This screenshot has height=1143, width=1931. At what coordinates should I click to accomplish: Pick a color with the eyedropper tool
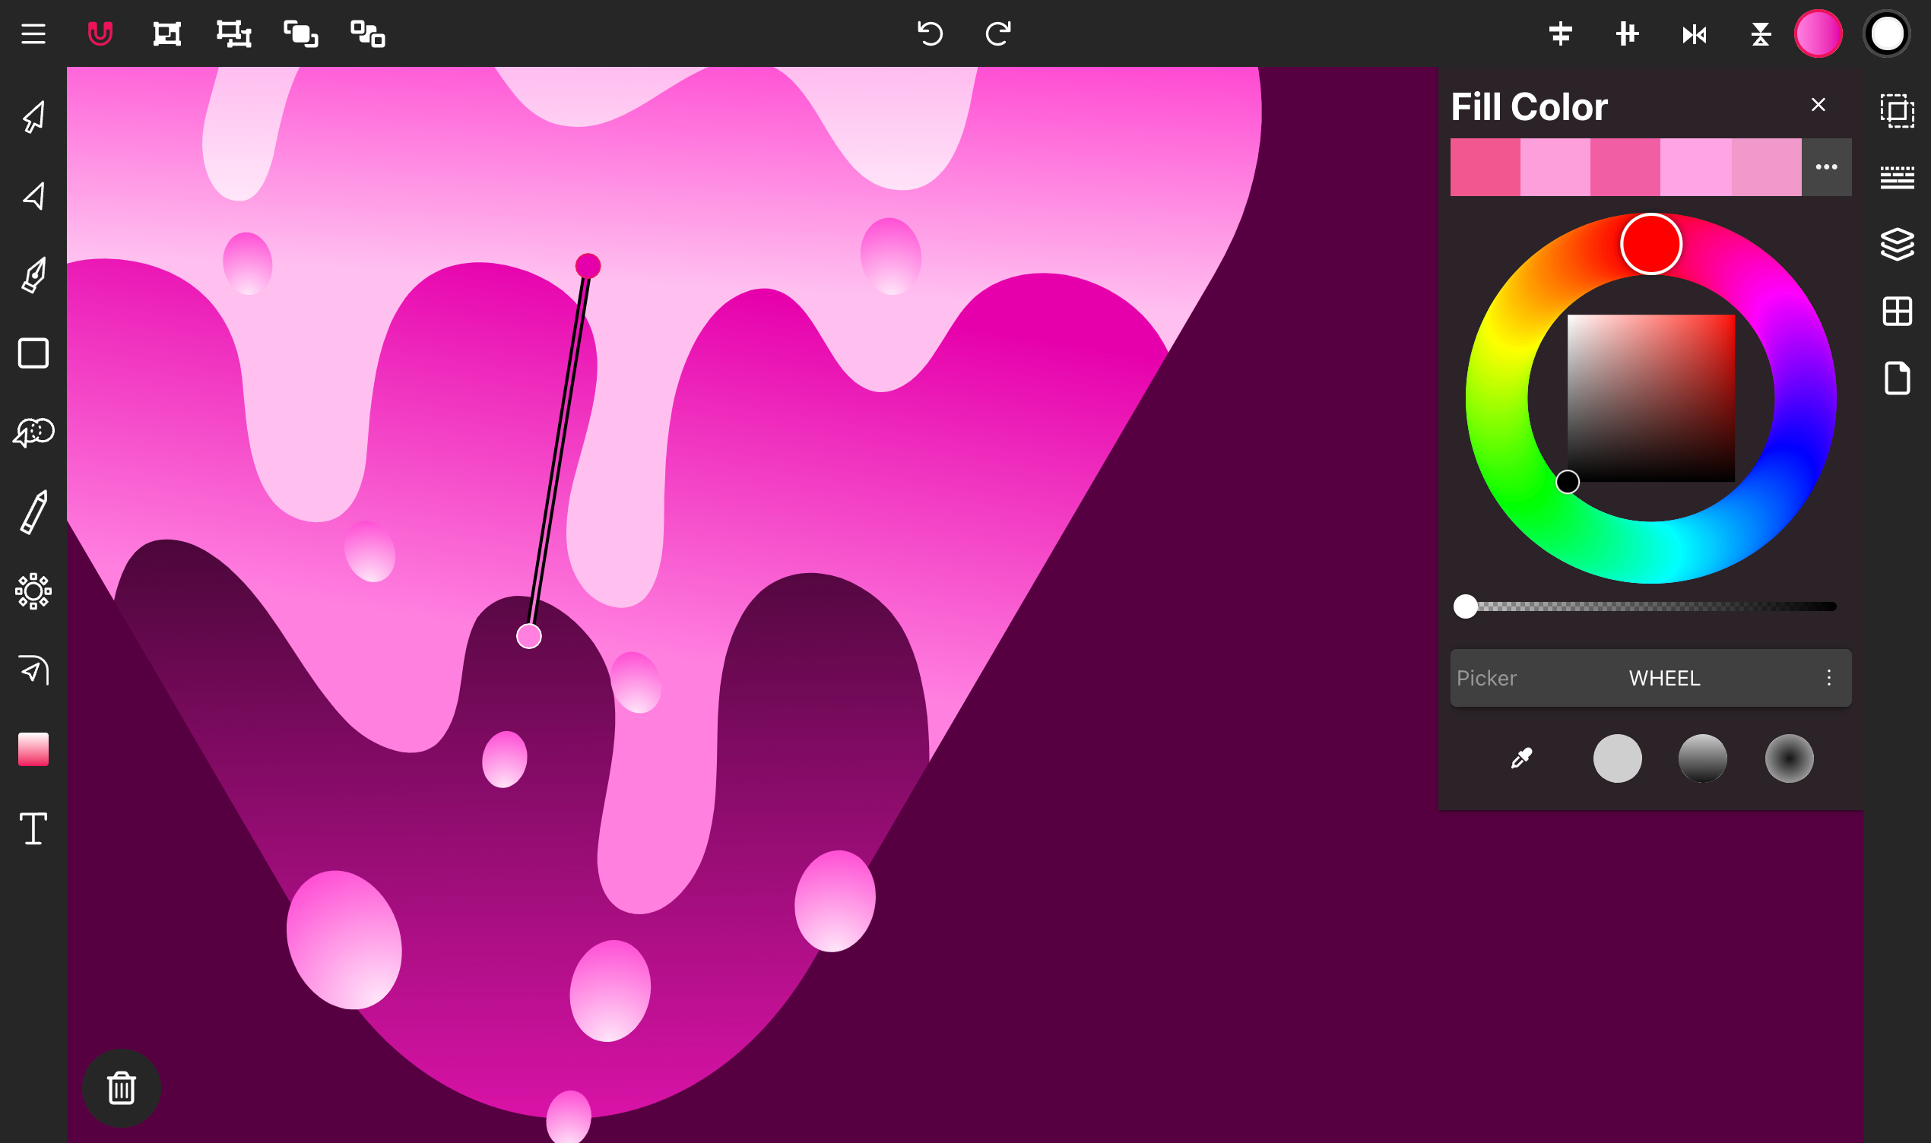coord(1521,758)
